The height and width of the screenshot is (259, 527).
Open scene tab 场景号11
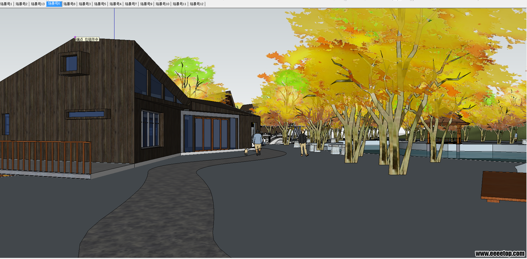[179, 4]
